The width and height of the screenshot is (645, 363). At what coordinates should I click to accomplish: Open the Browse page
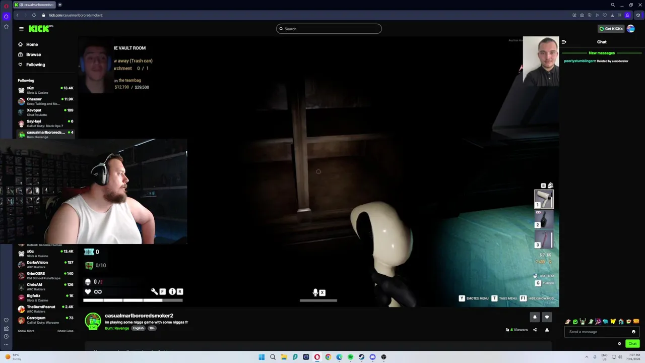(x=30, y=54)
